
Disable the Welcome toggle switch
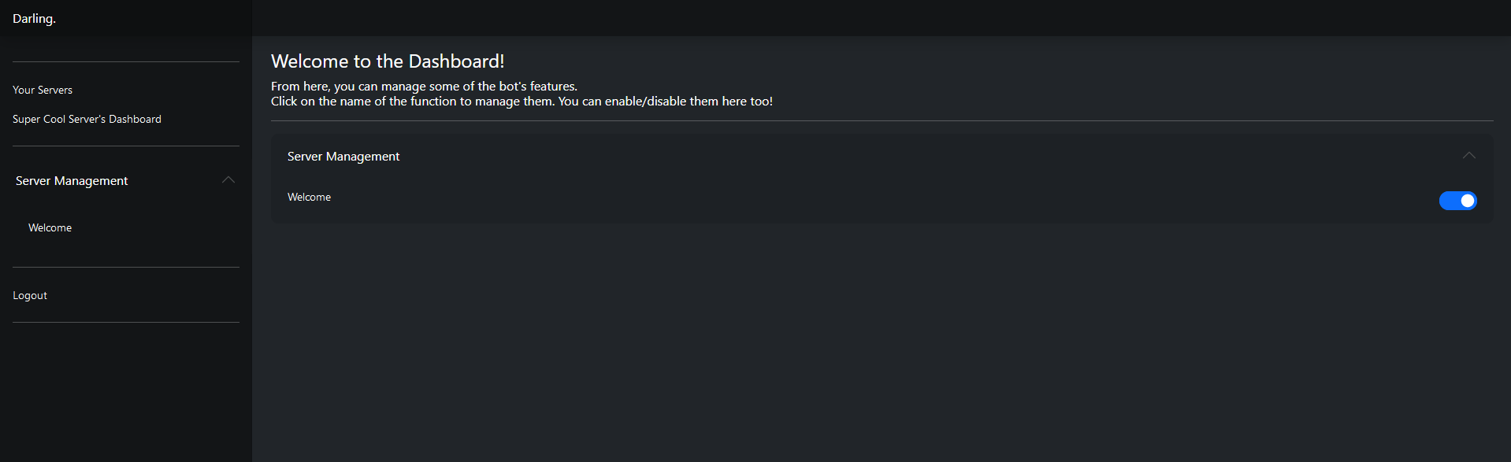click(1457, 201)
